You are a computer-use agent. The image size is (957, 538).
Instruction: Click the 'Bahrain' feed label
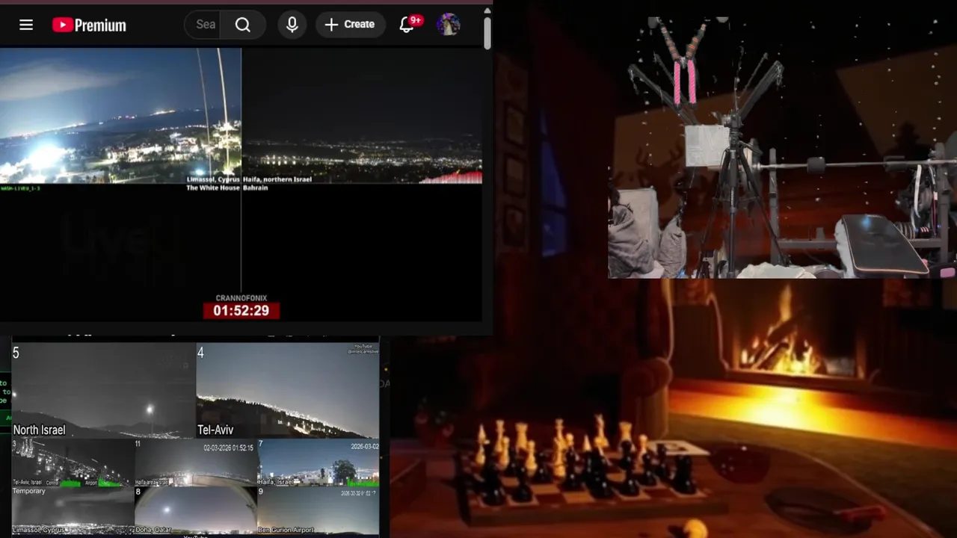(x=255, y=188)
